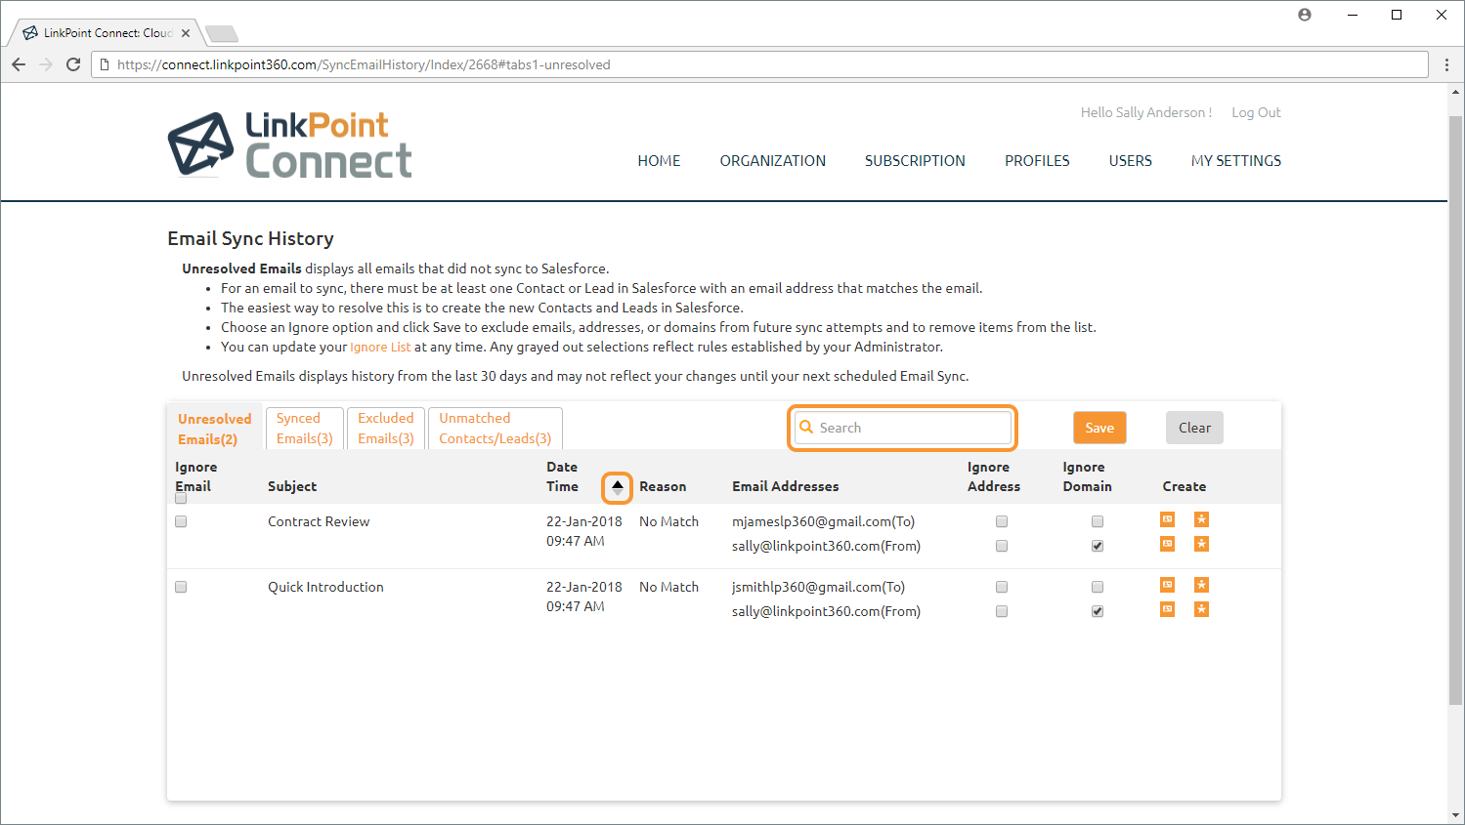Open the USERS menu item
The height and width of the screenshot is (825, 1465).
(1130, 161)
